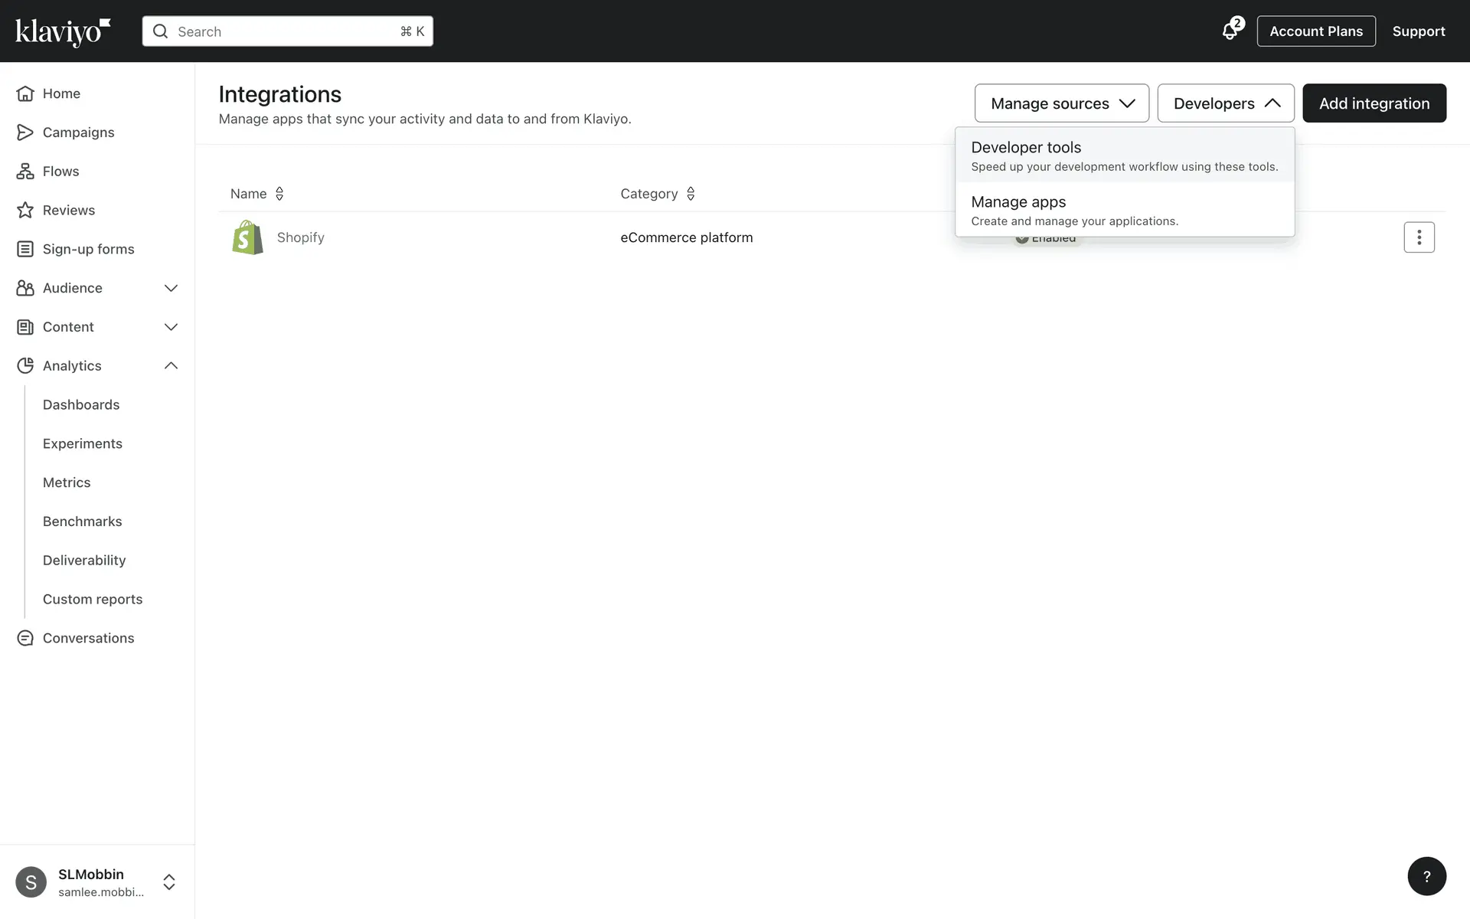Open Flows from the sidebar
Viewport: 1470px width, 919px height.
point(60,172)
